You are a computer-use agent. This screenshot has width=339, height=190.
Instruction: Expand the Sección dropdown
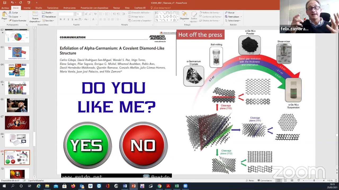(48, 21)
